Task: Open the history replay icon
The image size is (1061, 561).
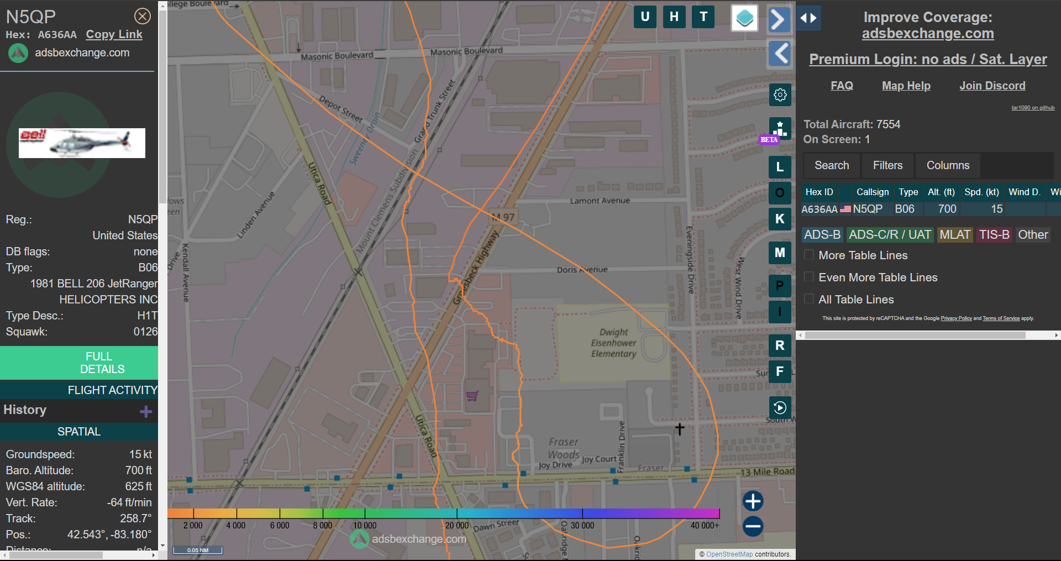Action: pos(780,408)
